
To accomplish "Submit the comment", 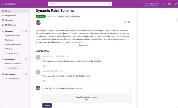I will [x=47, y=105].
